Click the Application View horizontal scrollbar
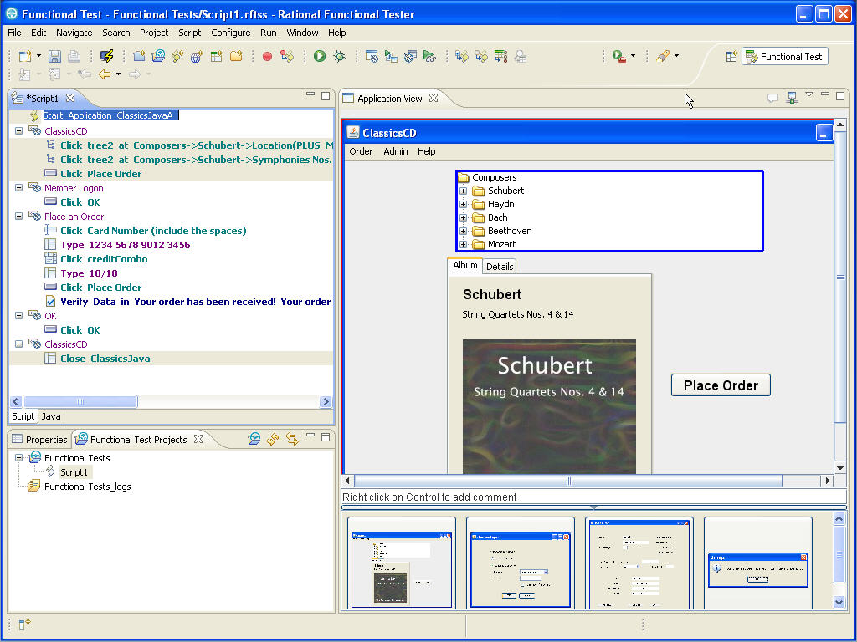Viewport: 857px width, 642px height. coord(568,481)
